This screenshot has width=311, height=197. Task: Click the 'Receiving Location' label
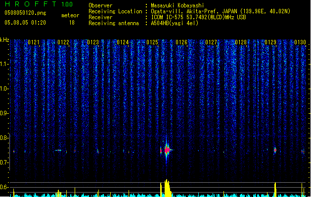coord(115,11)
